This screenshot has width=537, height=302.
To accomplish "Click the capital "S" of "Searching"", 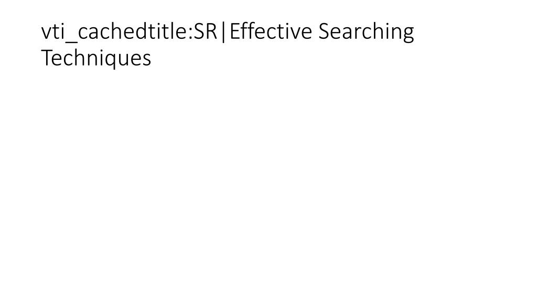I will coord(324,31).
